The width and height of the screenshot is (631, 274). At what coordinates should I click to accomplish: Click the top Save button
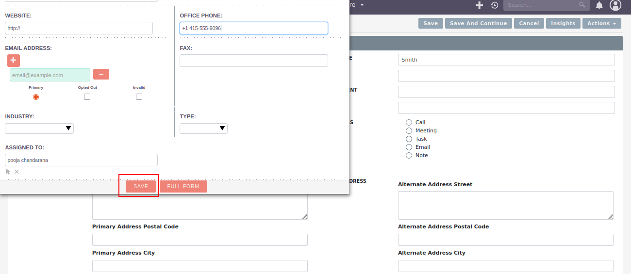coord(431,23)
